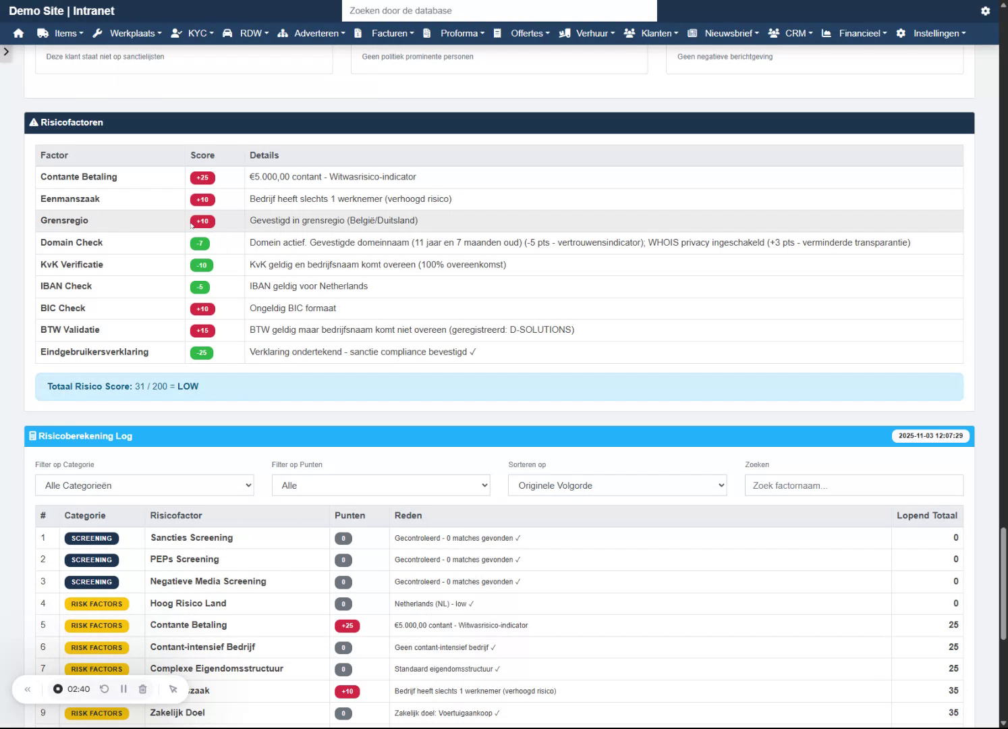Click the group icon beside CRM
This screenshot has height=729, width=1008.
click(x=774, y=33)
